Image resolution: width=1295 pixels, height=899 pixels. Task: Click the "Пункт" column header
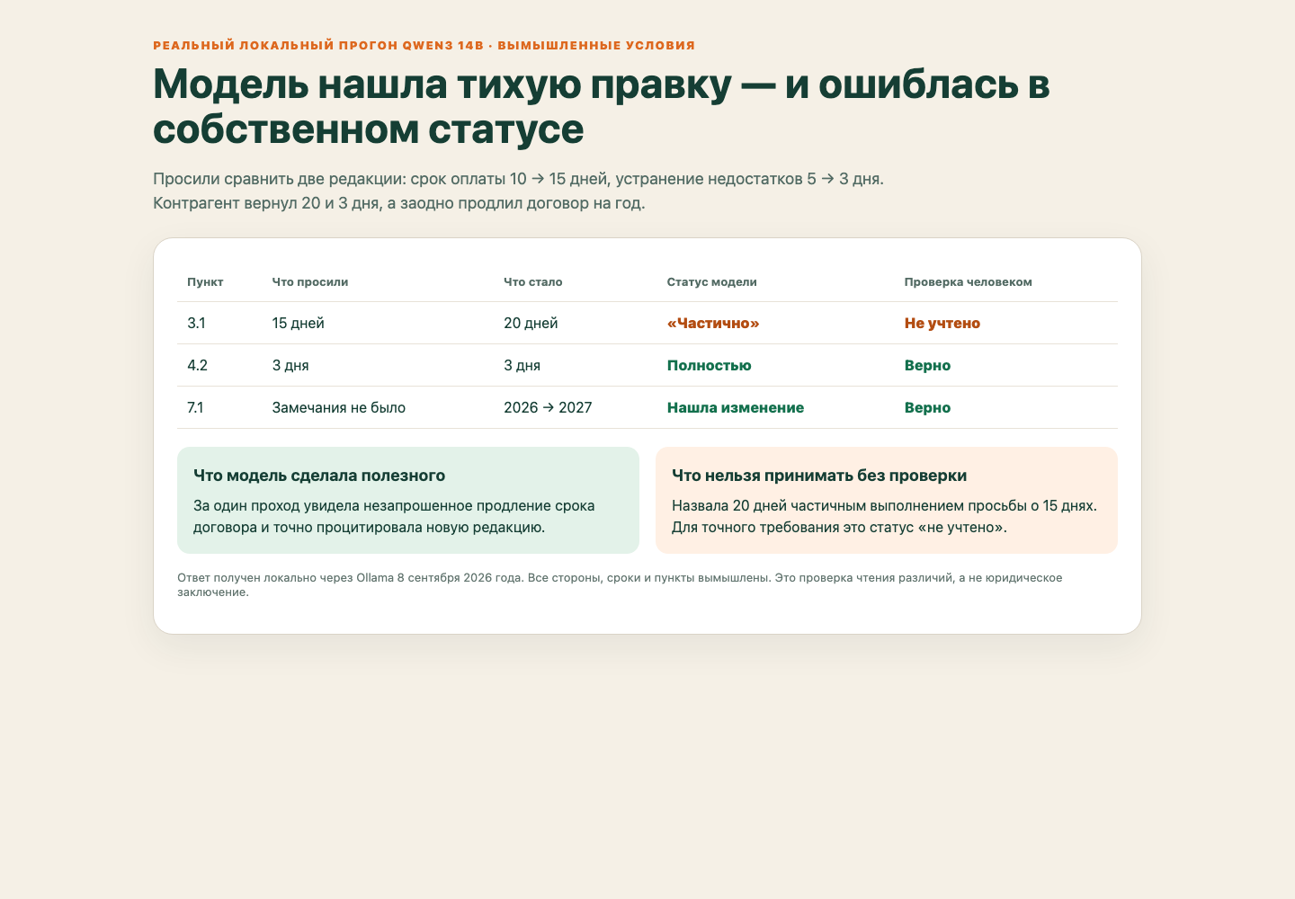coord(205,282)
